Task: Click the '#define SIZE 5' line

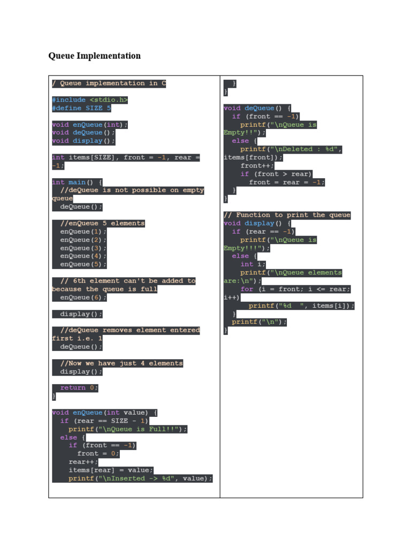Action: coord(81,108)
